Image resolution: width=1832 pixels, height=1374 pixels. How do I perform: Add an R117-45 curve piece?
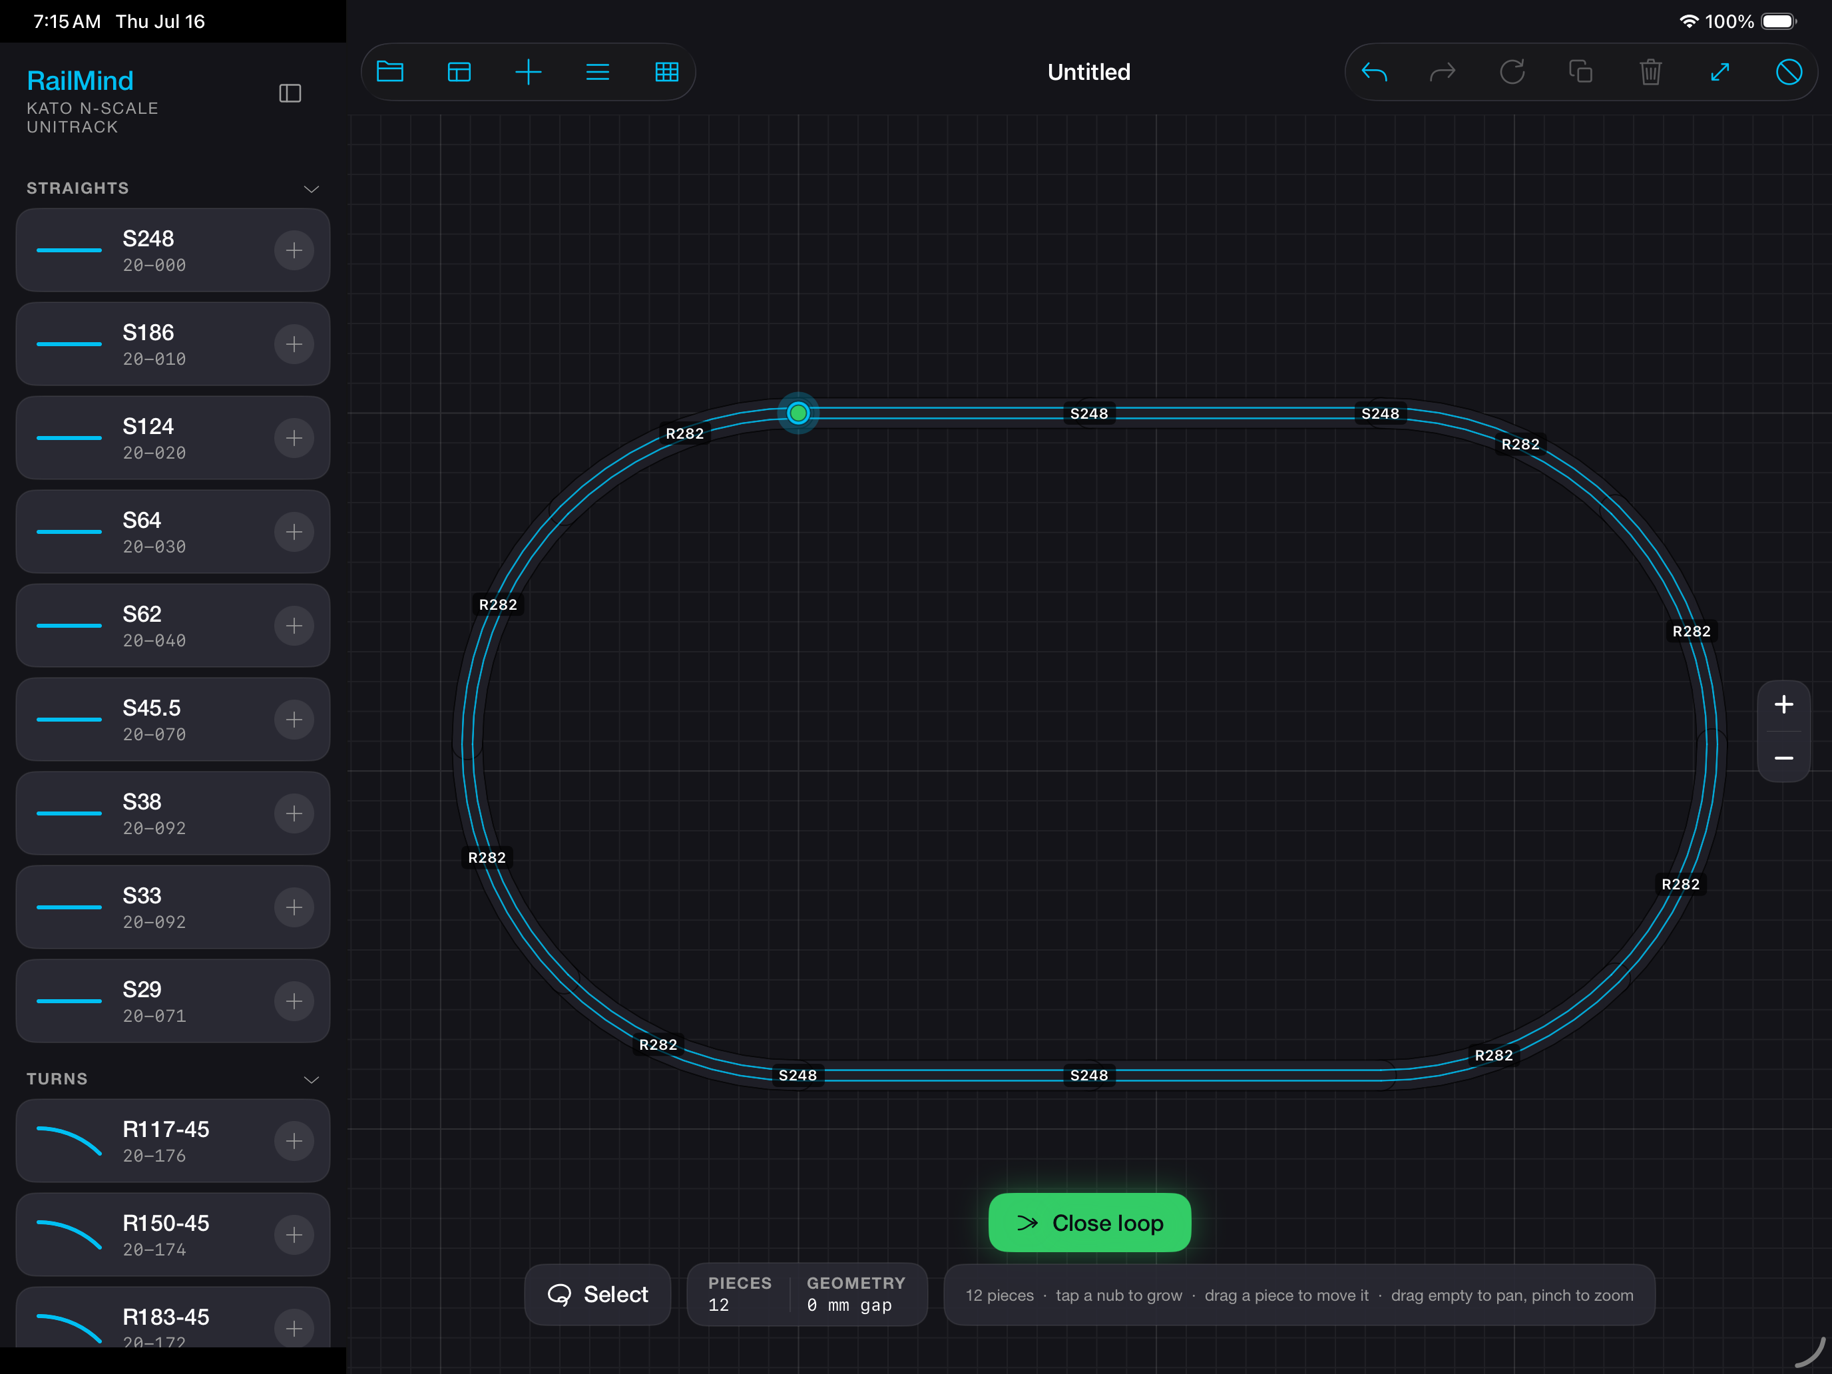coord(294,1141)
